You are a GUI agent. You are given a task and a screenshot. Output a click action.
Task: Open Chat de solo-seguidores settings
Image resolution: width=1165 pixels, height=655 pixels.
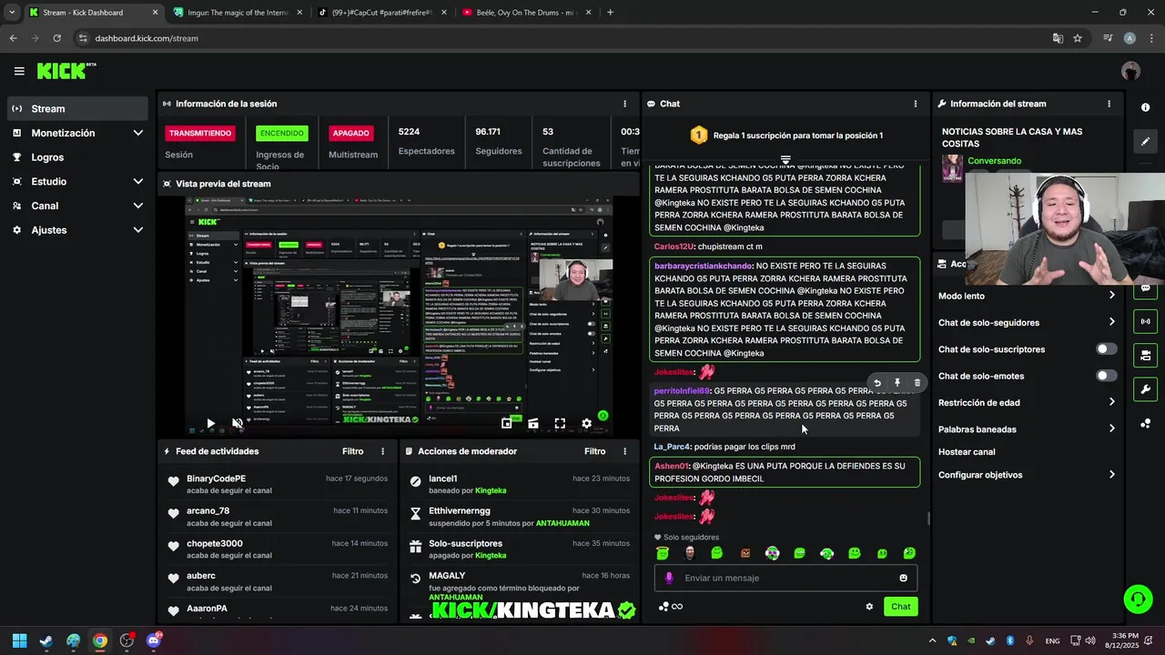pos(1027,322)
